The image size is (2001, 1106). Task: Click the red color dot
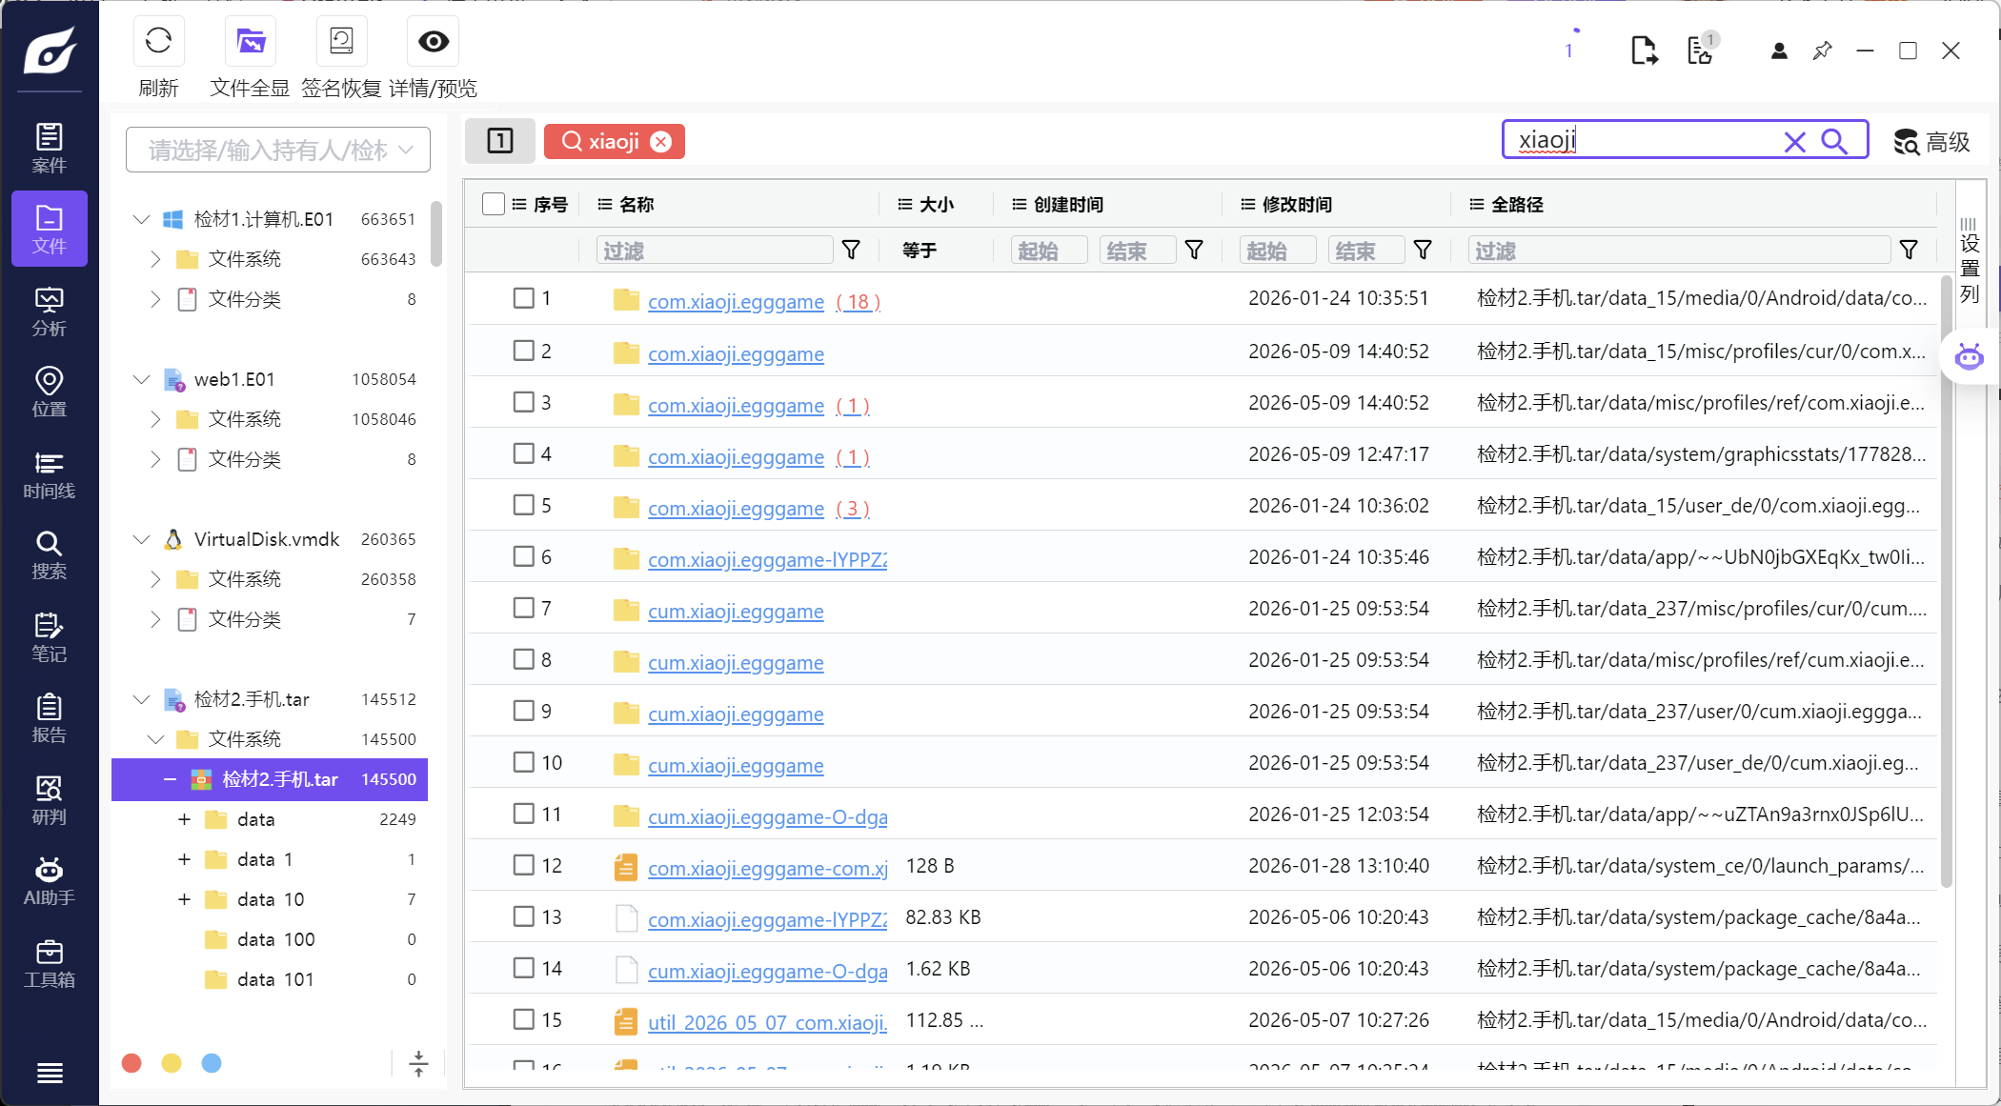click(132, 1062)
